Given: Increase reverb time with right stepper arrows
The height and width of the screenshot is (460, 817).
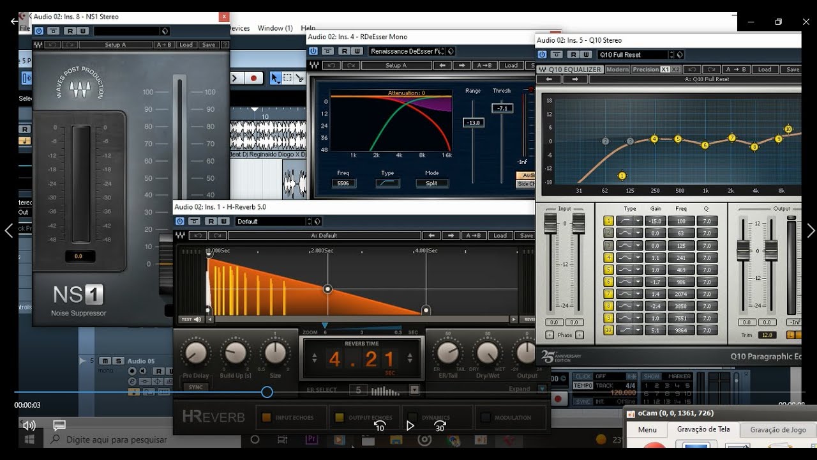Looking at the screenshot, I should pos(410,359).
